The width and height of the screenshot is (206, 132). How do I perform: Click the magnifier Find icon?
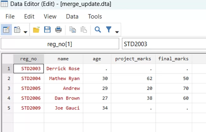(x=98, y=30)
